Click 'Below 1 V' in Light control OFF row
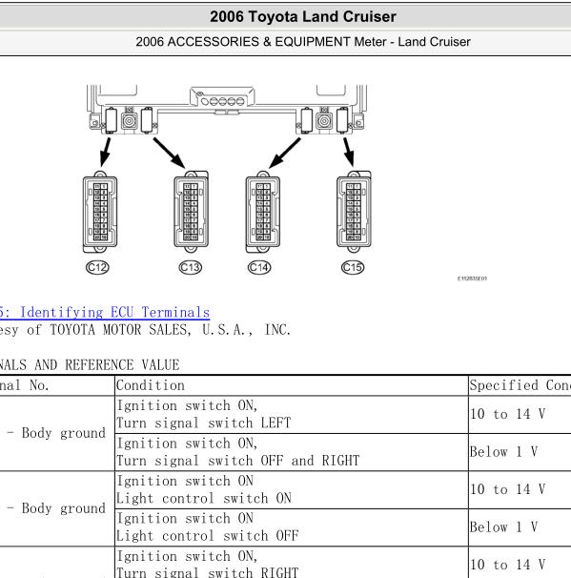Image resolution: width=571 pixels, height=578 pixels. (x=503, y=527)
